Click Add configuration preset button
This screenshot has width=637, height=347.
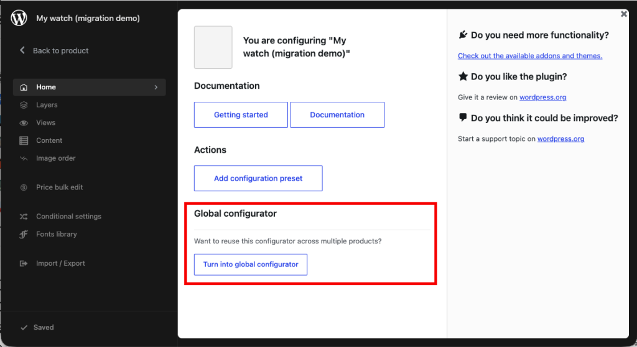coord(258,178)
